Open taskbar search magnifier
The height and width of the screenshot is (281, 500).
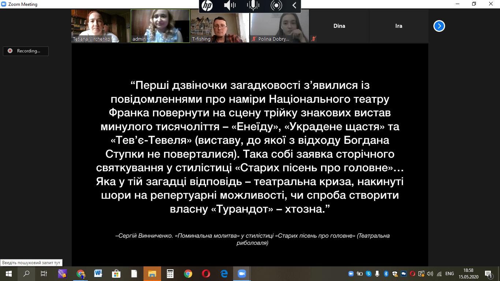click(26, 273)
